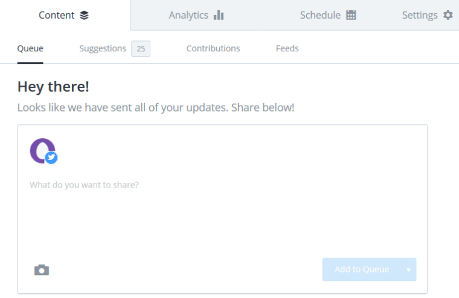Click the 25 suggestions count badge
This screenshot has width=459, height=298.
141,49
